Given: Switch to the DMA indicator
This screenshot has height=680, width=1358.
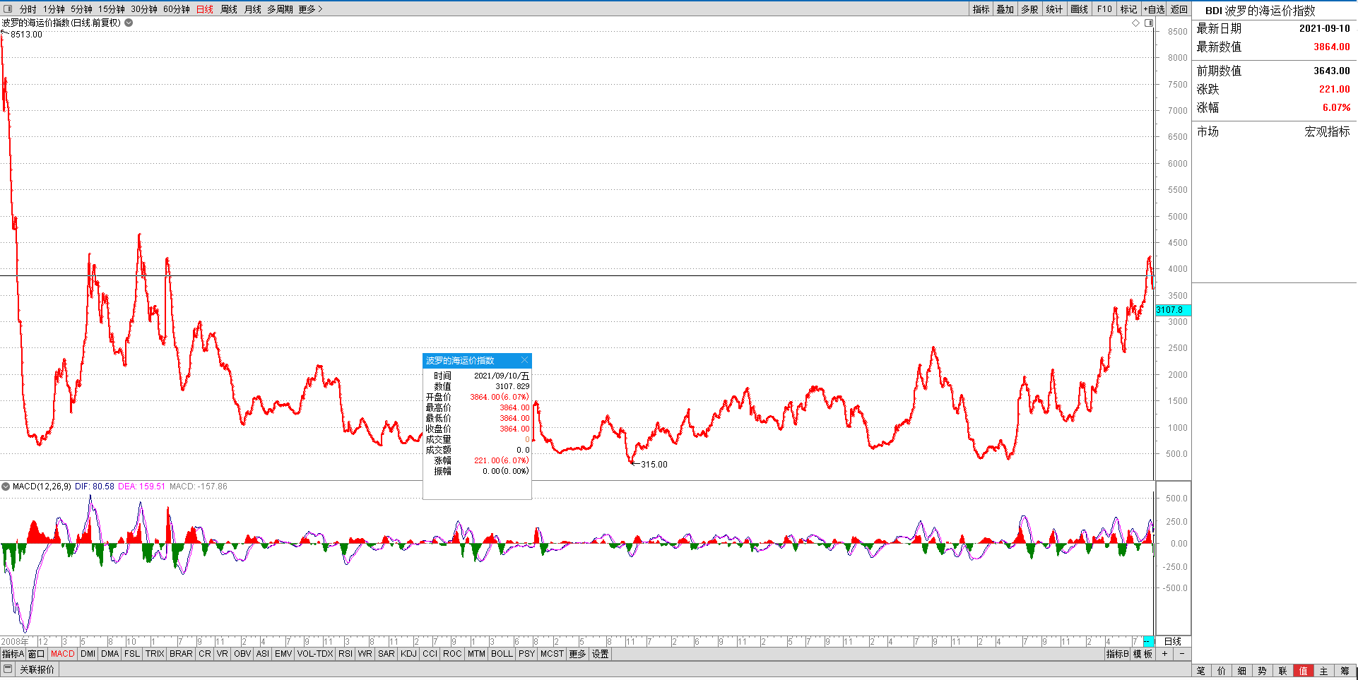Looking at the screenshot, I should point(110,654).
